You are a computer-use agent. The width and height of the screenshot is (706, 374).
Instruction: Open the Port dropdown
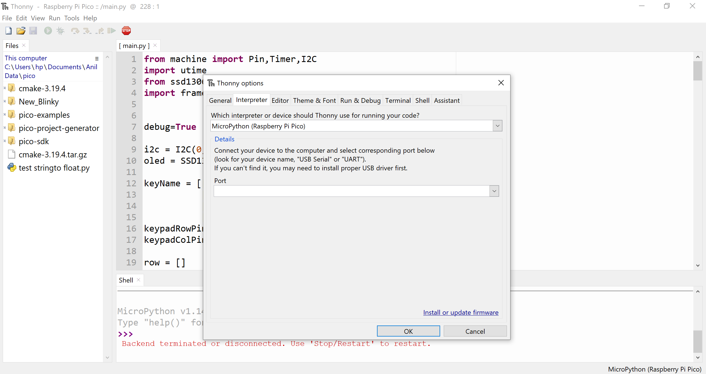tap(493, 191)
